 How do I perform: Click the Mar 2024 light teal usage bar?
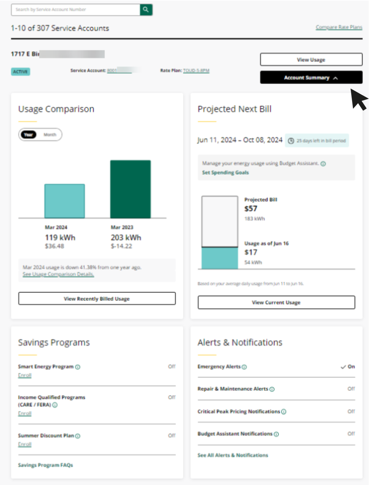[65, 201]
